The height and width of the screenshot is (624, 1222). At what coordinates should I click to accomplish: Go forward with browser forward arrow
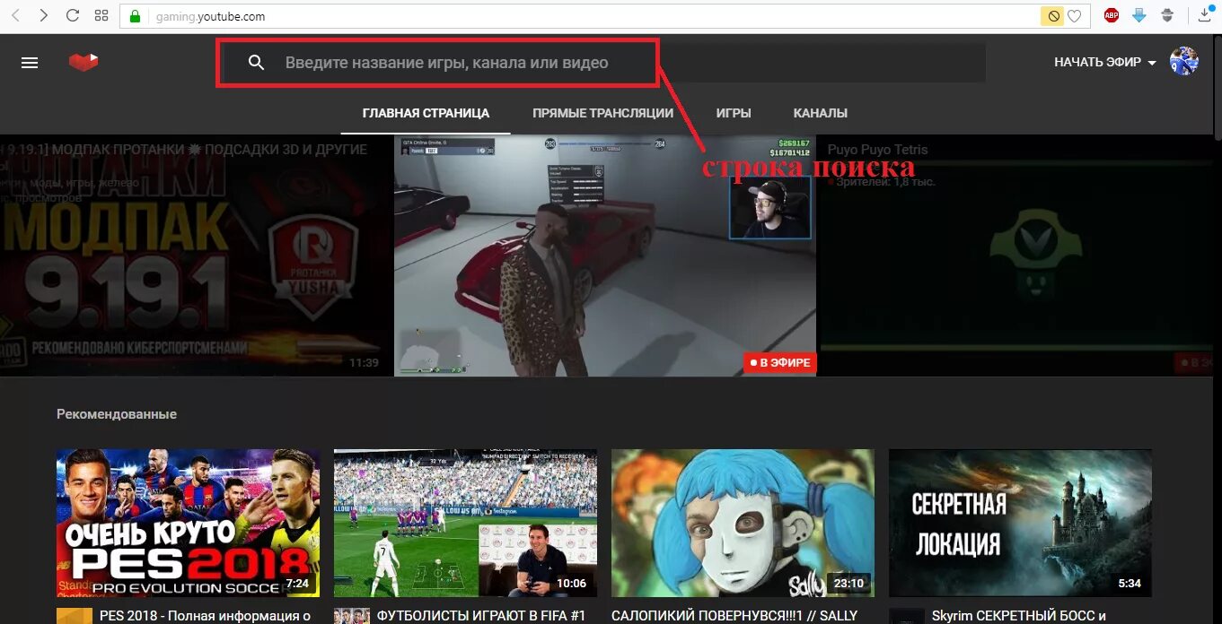coord(44,16)
